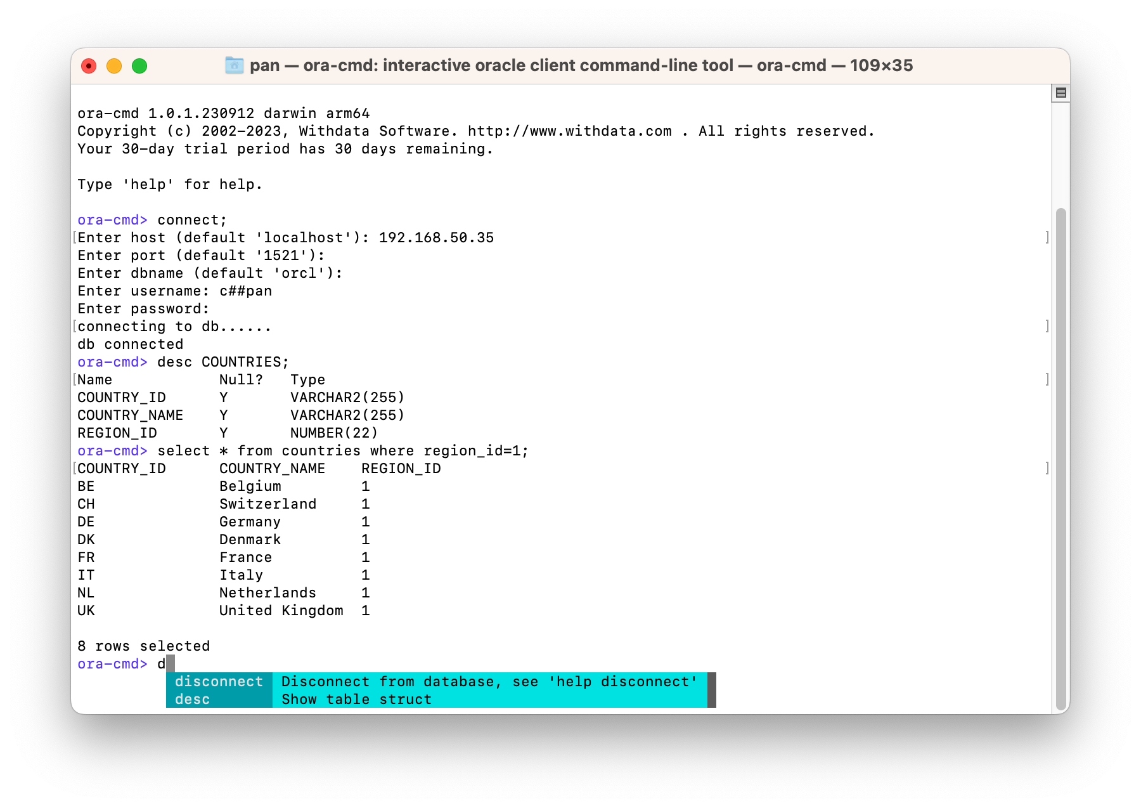Click the green full-screen traffic light button
1141x808 pixels.
[139, 65]
